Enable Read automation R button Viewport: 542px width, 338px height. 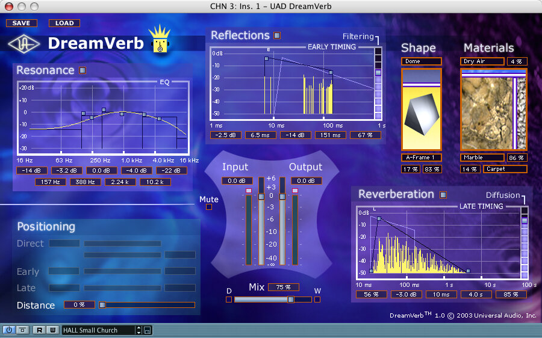click(39, 330)
